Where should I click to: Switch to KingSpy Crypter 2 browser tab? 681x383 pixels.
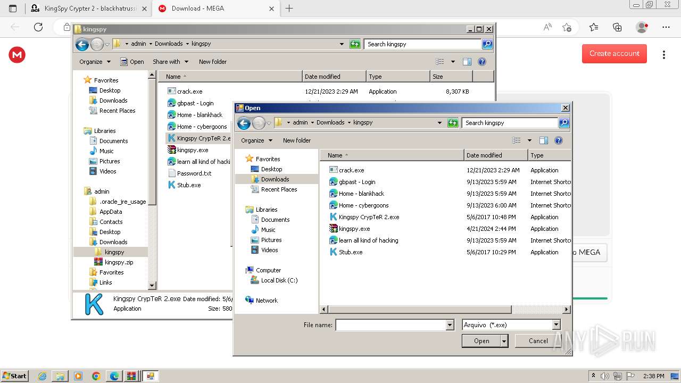point(88,9)
